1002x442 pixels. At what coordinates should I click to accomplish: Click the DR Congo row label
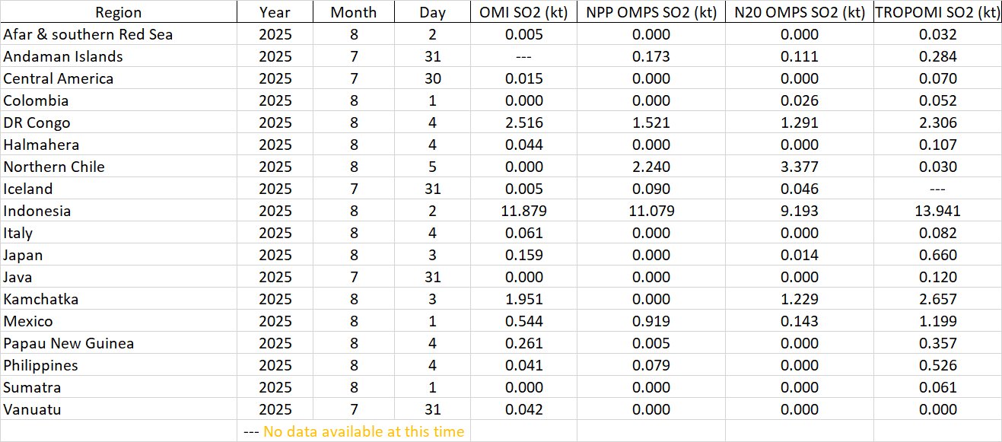click(37, 122)
